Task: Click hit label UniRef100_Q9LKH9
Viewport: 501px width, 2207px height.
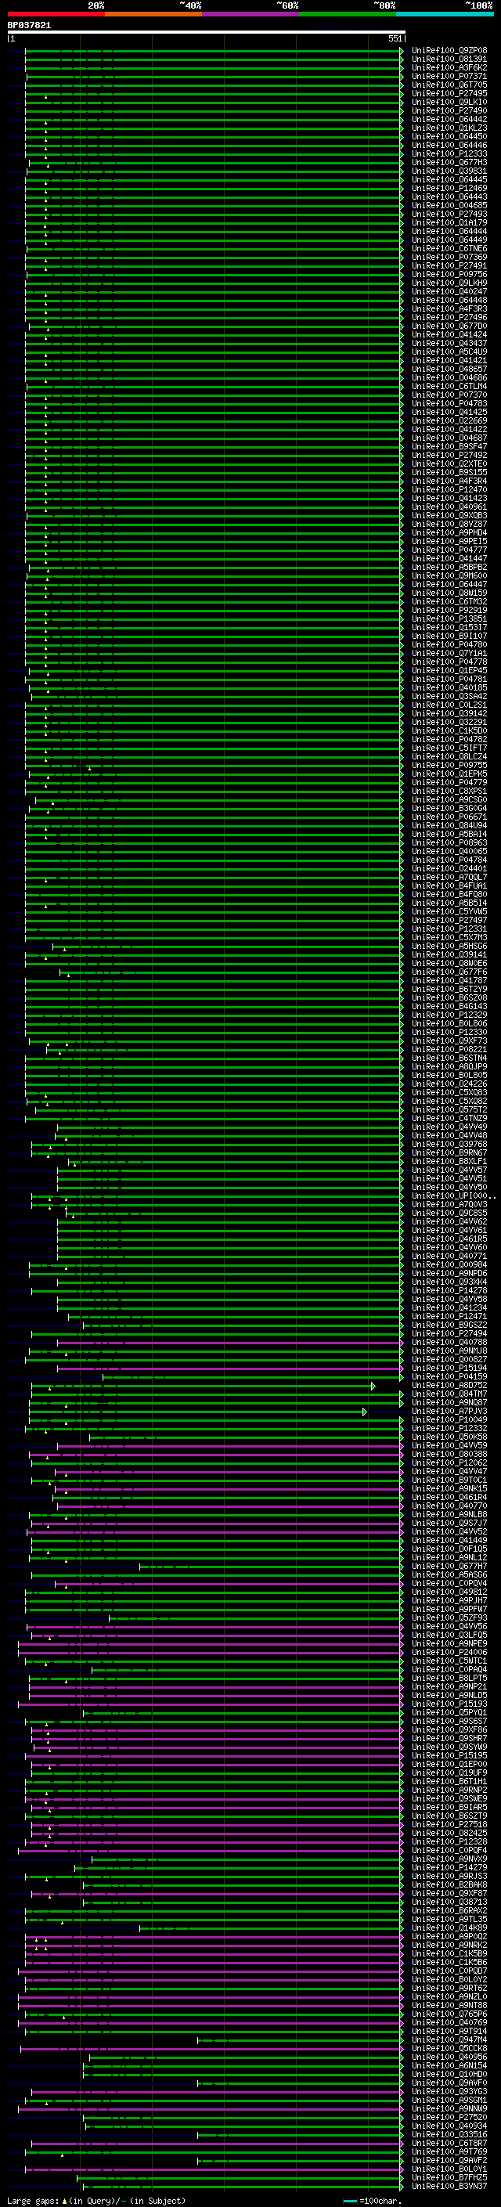Action: [x=449, y=283]
